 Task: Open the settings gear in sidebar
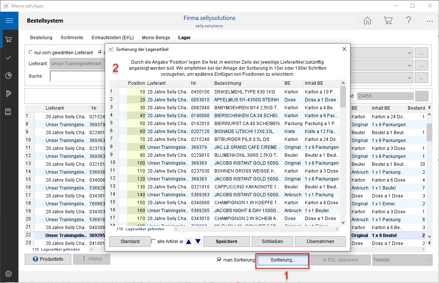click(x=9, y=274)
